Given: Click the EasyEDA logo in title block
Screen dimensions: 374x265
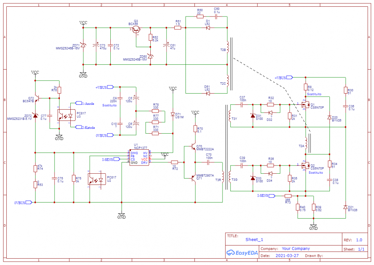Looking at the screenshot, I should coord(242,252).
